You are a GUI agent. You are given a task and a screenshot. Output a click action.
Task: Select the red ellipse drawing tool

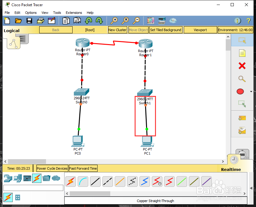[x=240, y=92]
